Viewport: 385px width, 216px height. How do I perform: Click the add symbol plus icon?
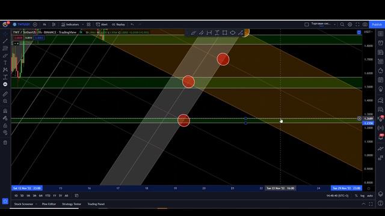pos(35,25)
